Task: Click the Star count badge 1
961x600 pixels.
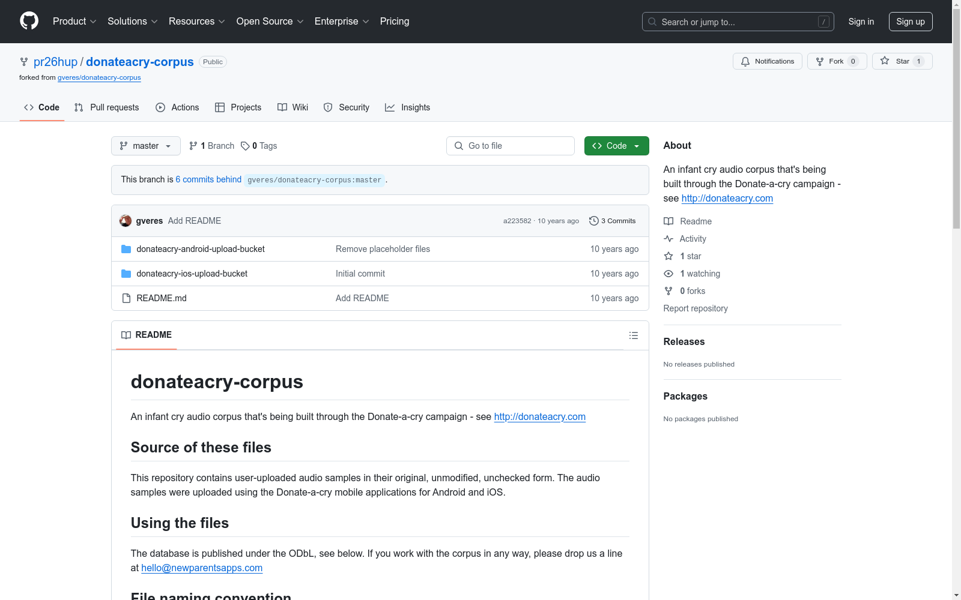Action: point(918,61)
